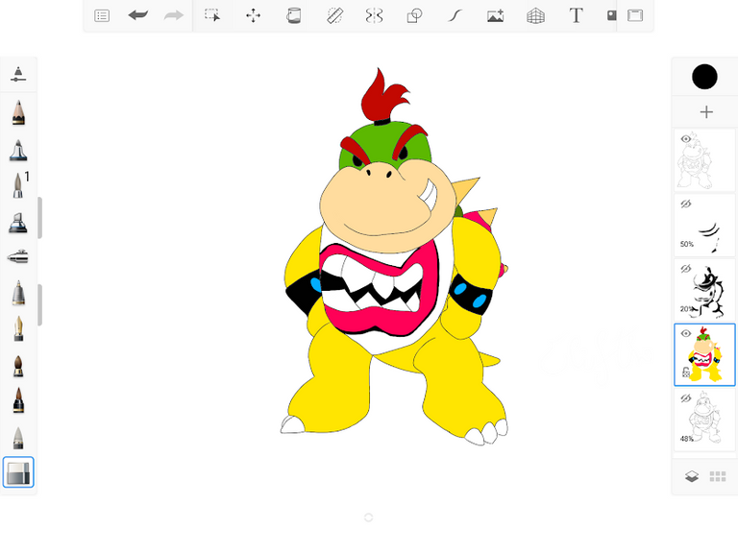Image resolution: width=738 pixels, height=553 pixels.
Task: Choose the Selection tool
Action: tap(212, 15)
